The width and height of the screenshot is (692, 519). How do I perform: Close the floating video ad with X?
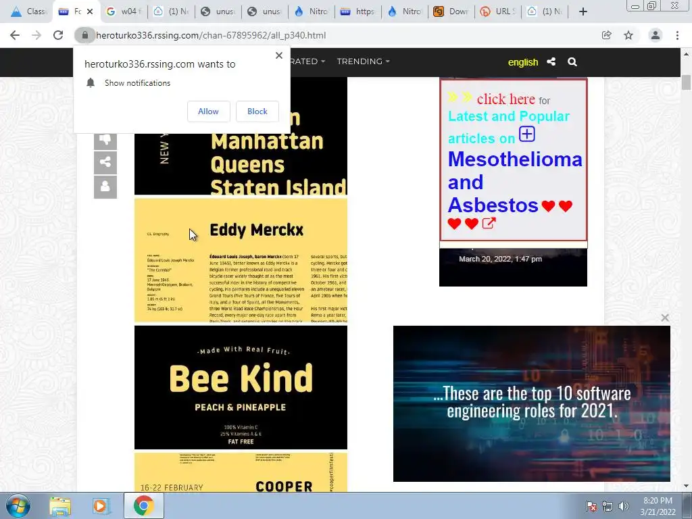pos(665,318)
